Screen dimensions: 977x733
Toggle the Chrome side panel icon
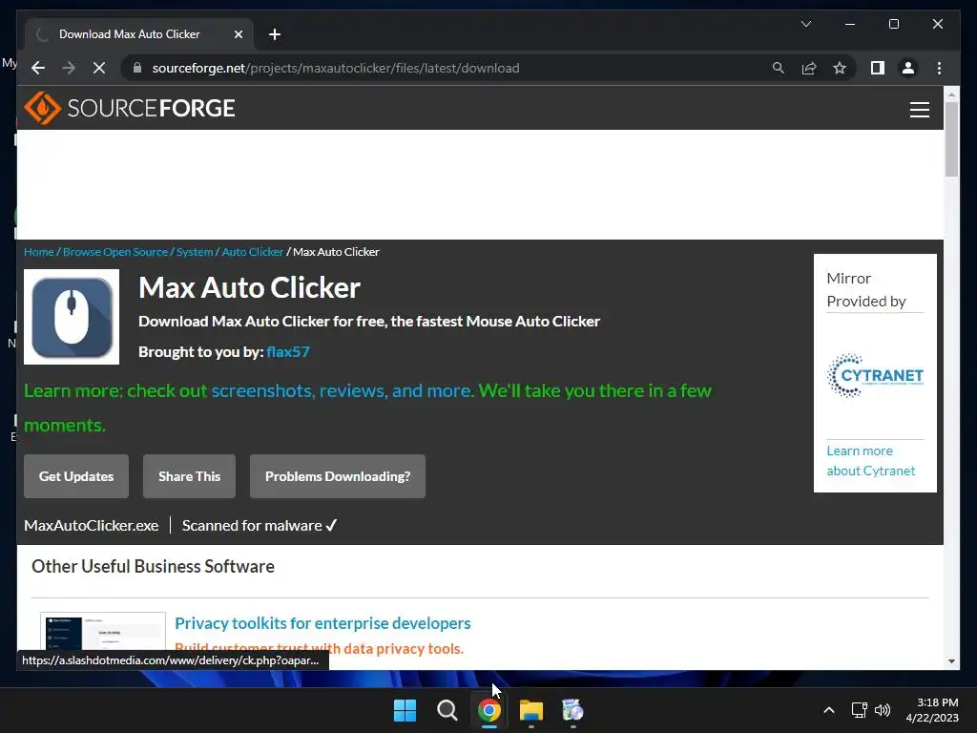pyautogui.click(x=878, y=68)
